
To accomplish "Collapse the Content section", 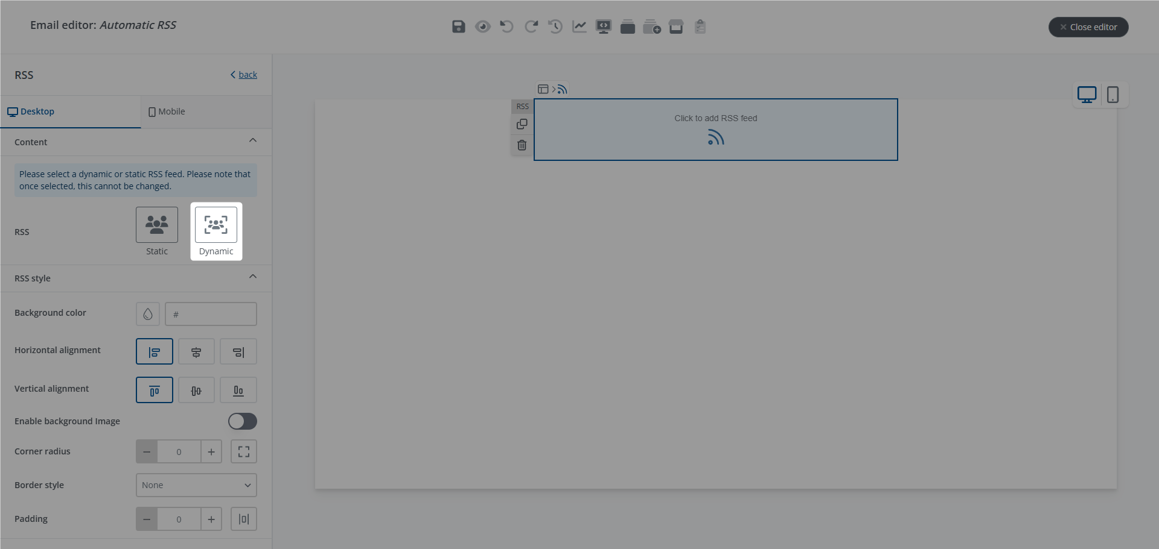I will coord(253,140).
